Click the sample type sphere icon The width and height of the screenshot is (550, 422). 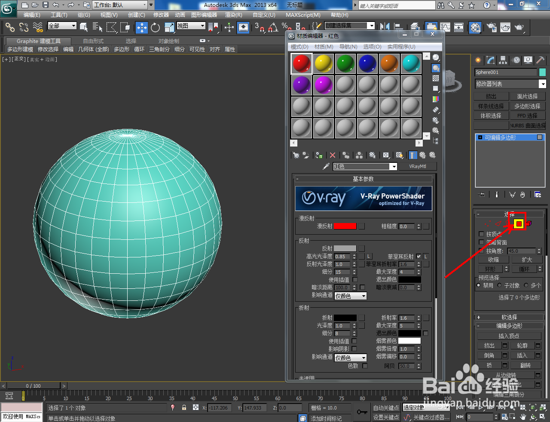click(436, 58)
